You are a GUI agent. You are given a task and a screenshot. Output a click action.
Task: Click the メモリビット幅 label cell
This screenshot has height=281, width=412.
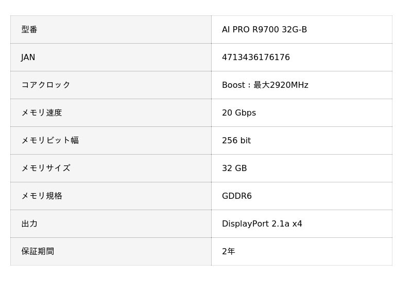click(49, 141)
